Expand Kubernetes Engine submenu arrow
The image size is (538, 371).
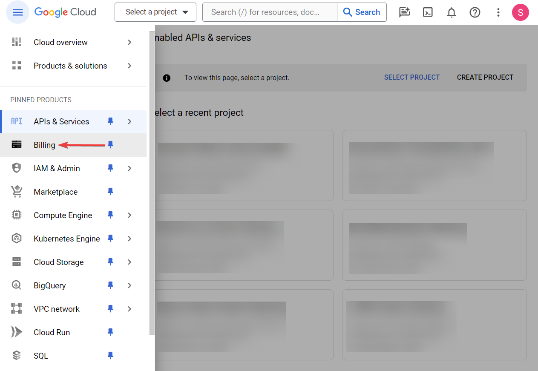(129, 239)
